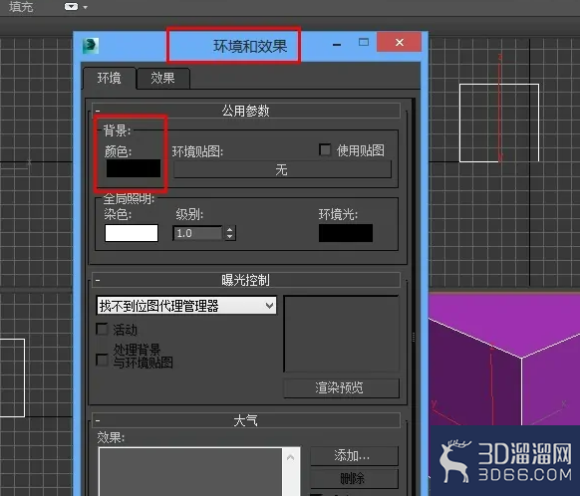Switch to the 环境 tab
This screenshot has width=580, height=496.
coord(109,78)
